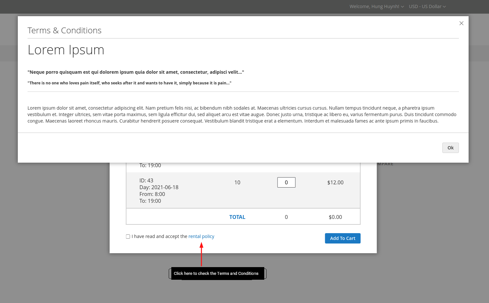Open the rental policy link
Screen dimensions: 489x303
pos(201,236)
